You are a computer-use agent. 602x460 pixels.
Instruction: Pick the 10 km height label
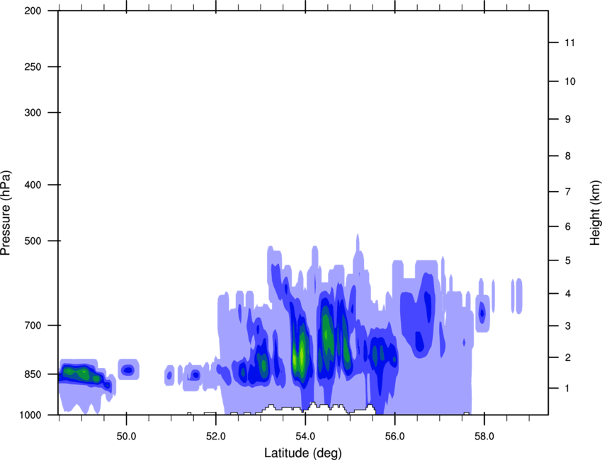pyautogui.click(x=569, y=81)
